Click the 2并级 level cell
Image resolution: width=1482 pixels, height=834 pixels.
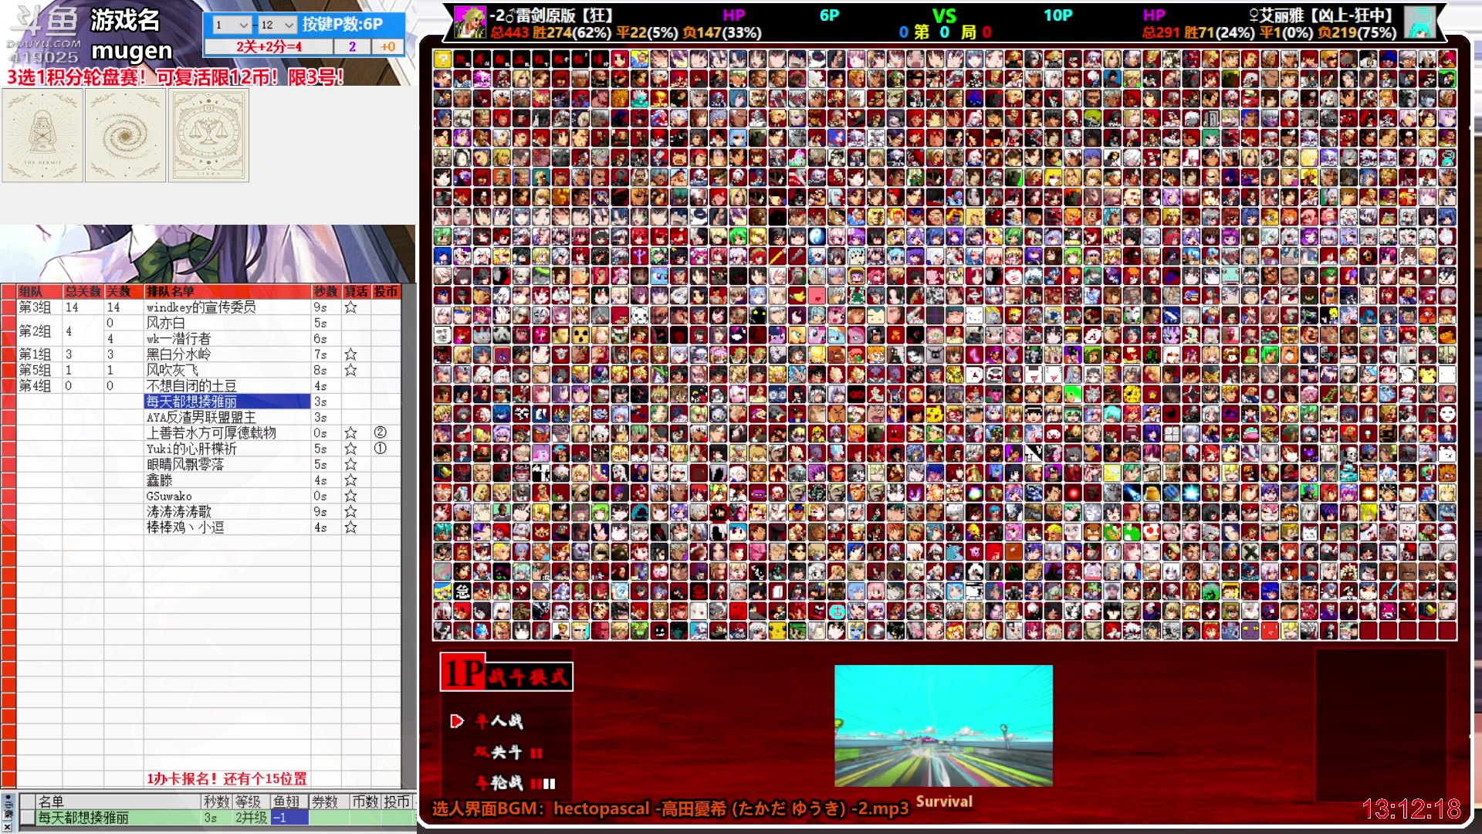coord(251,818)
